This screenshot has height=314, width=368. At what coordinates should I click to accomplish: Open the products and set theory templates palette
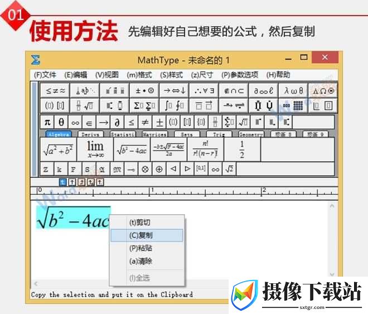264,105
